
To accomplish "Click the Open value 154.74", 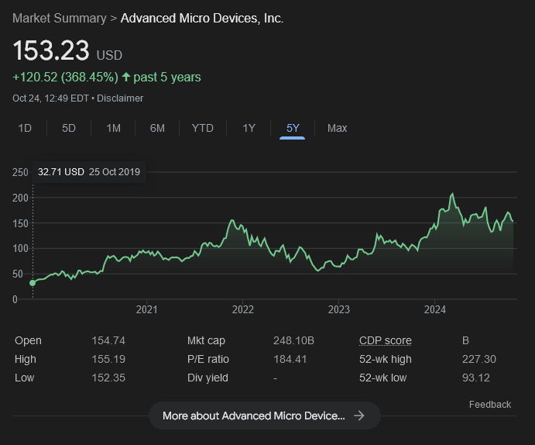I will pyautogui.click(x=108, y=340).
